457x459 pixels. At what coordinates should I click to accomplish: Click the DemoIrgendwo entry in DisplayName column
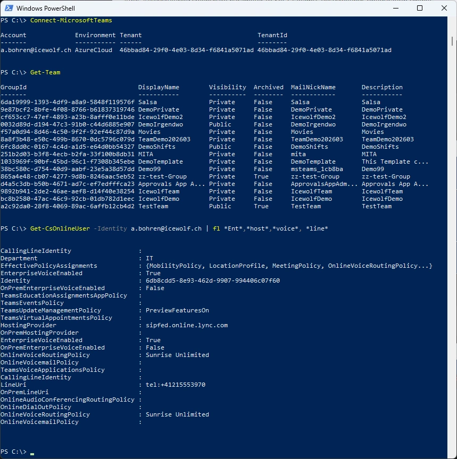tap(160, 124)
